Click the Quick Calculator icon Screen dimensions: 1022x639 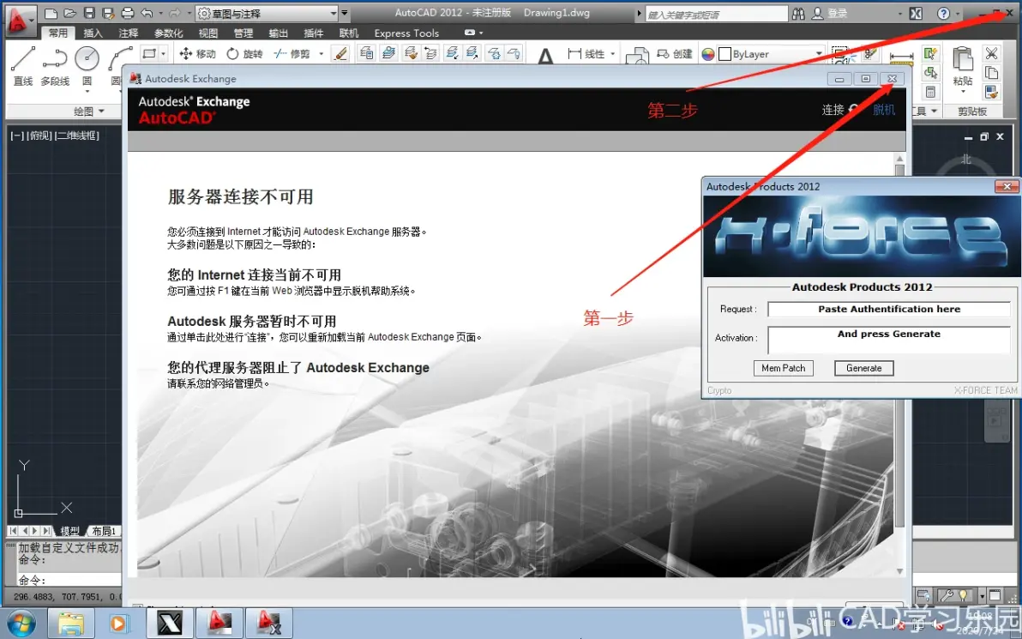coord(931,92)
